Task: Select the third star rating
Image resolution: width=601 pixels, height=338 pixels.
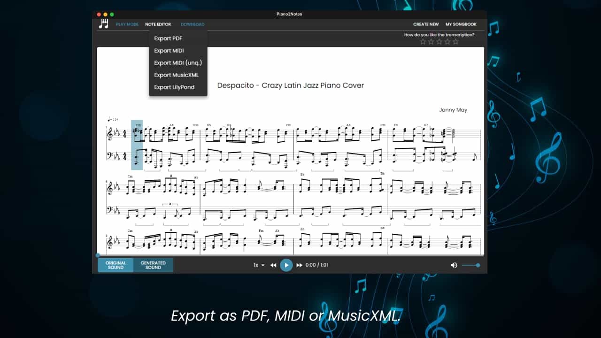Action: pyautogui.click(x=439, y=41)
